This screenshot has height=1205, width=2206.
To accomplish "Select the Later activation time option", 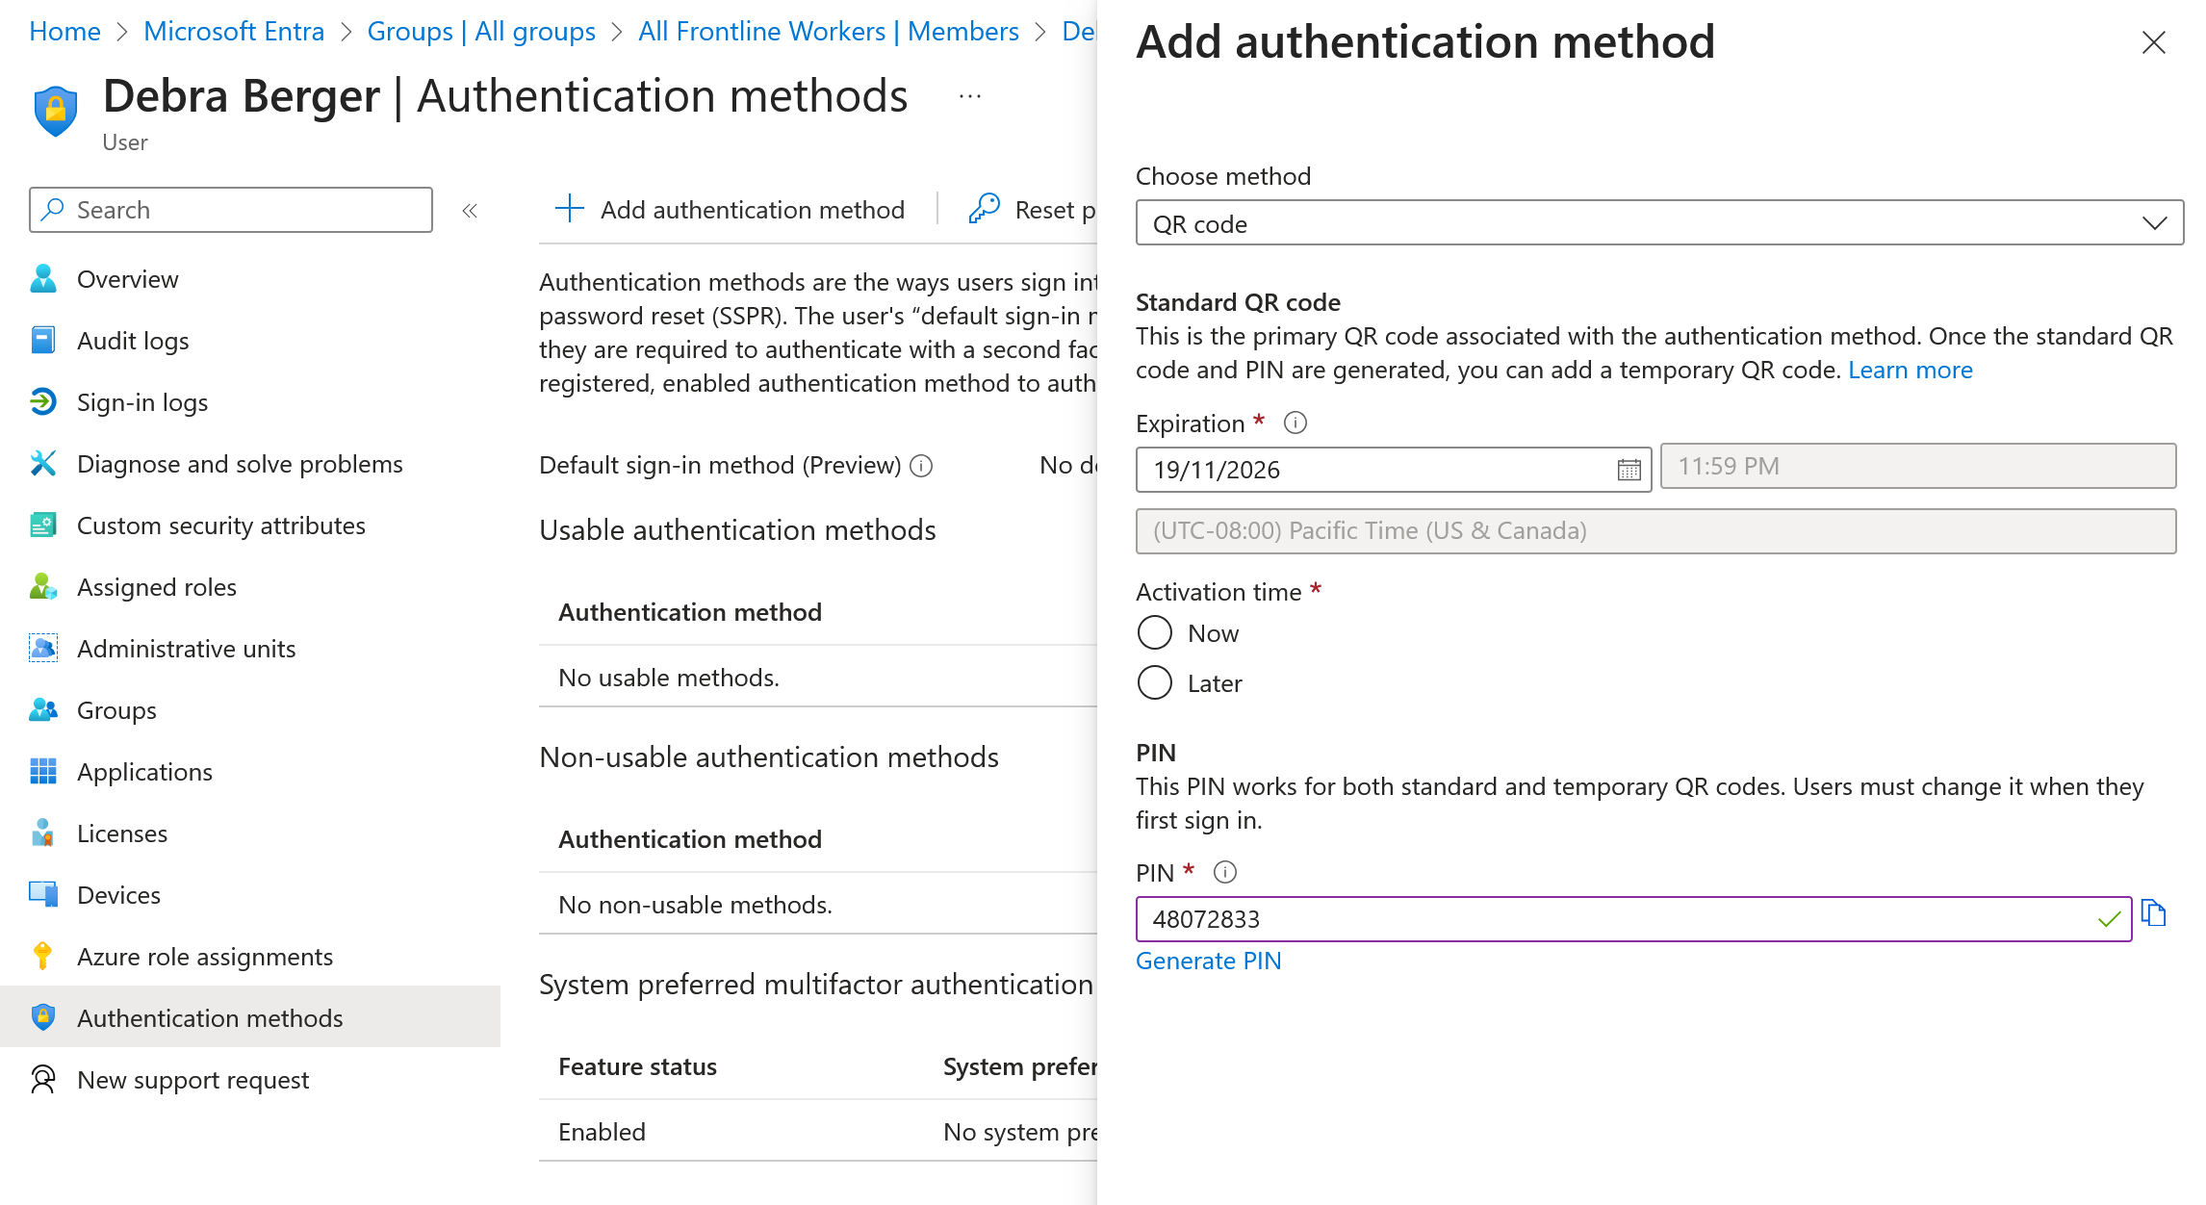I will point(1155,683).
